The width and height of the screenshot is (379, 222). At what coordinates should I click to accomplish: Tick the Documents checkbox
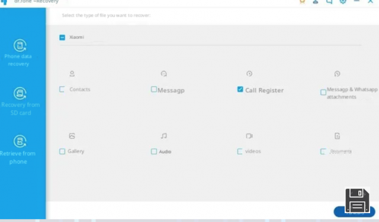[323, 151]
